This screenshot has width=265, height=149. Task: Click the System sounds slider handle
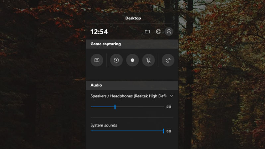tap(163, 131)
